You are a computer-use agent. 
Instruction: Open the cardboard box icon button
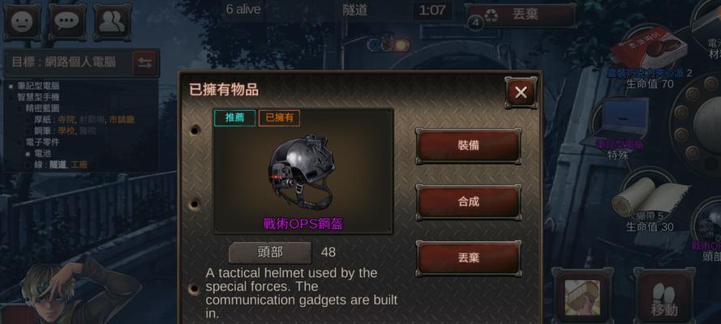[x=582, y=295]
